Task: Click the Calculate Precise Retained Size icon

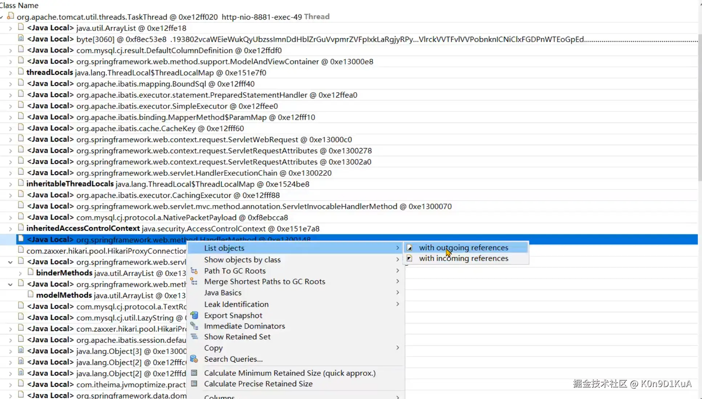Action: click(194, 384)
